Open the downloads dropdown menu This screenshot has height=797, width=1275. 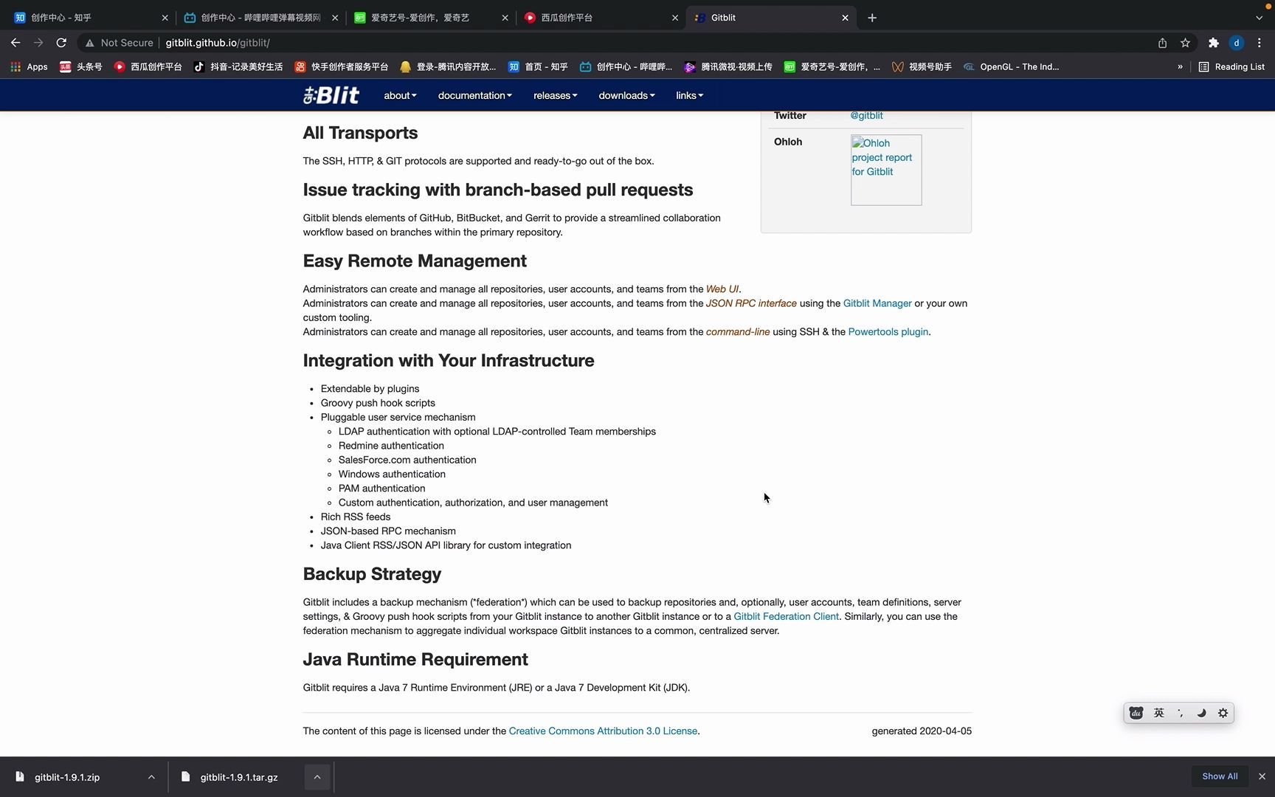point(626,95)
